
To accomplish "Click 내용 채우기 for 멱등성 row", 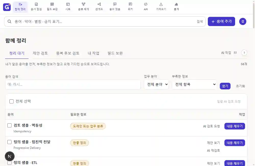I will tap(235, 126).
